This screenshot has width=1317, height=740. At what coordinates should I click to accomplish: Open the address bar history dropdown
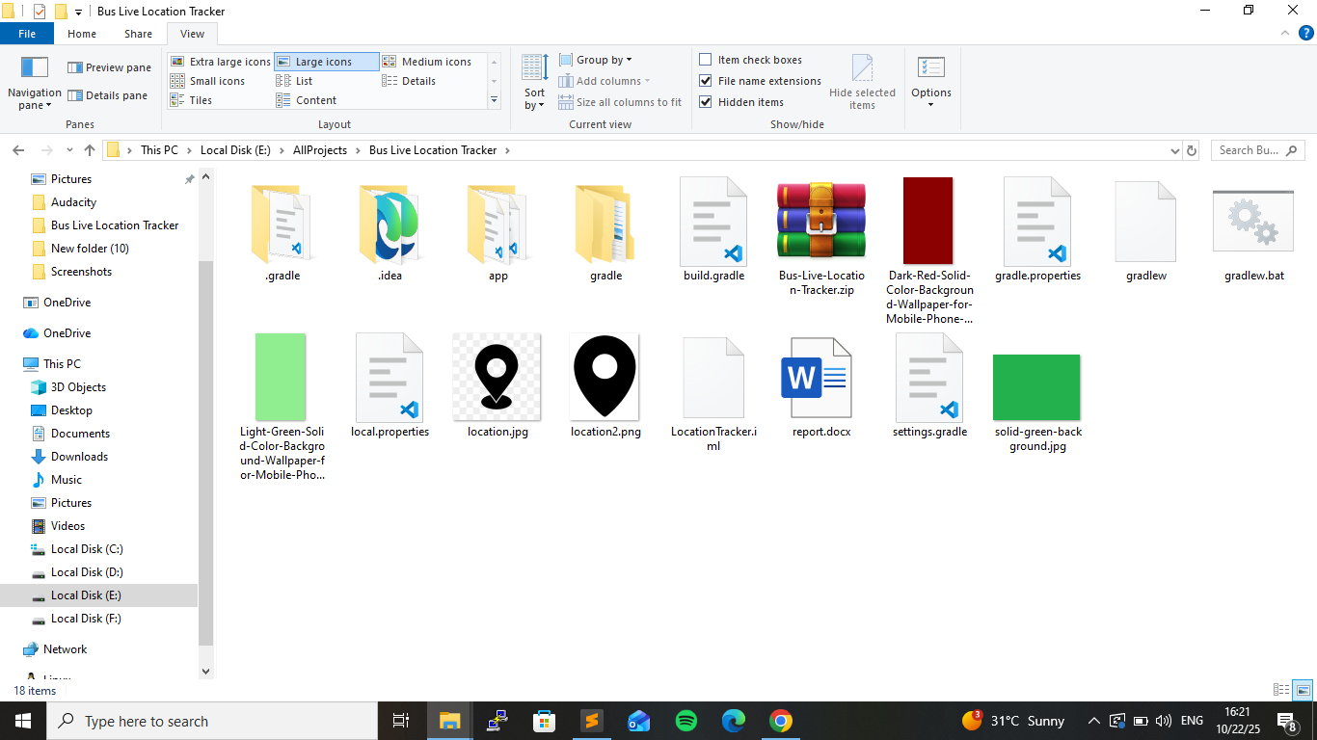tap(1174, 150)
